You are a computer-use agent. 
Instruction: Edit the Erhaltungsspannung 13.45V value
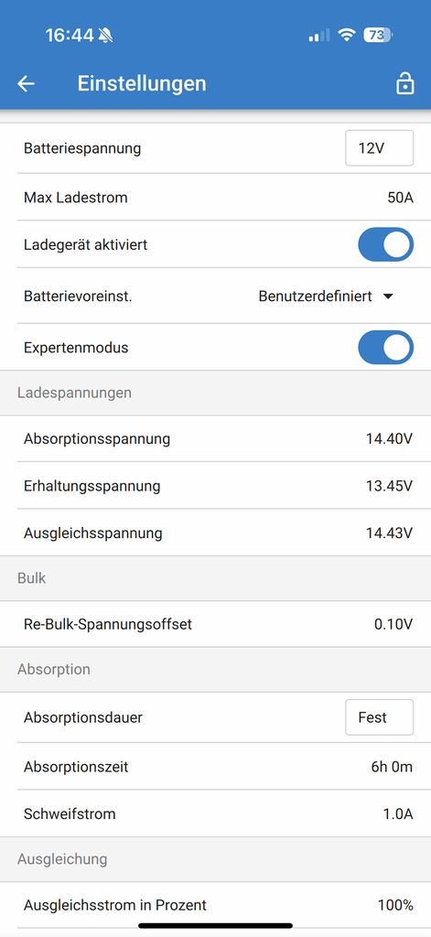click(x=215, y=486)
